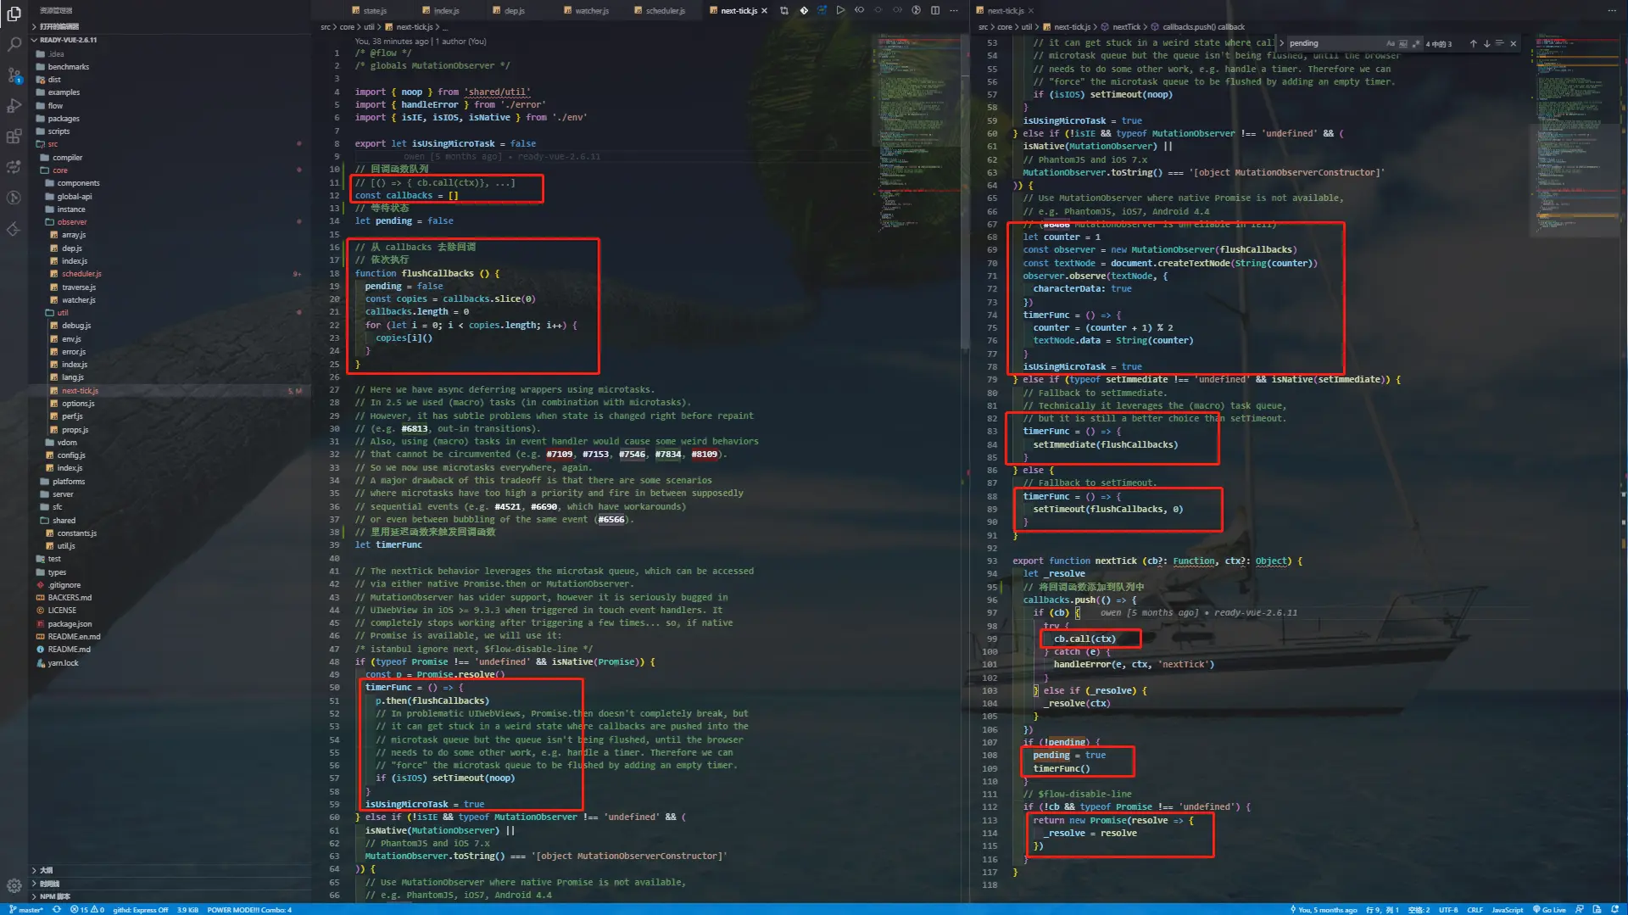Click the Go Live status bar button
The width and height of the screenshot is (1628, 915).
pyautogui.click(x=1548, y=910)
